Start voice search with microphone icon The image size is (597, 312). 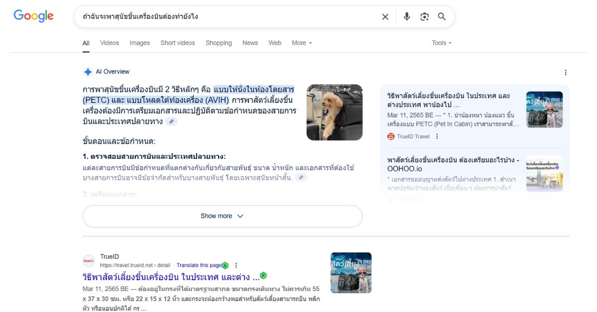tap(407, 16)
